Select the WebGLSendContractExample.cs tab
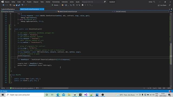The width and height of the screenshot is (173, 97). (30, 9)
